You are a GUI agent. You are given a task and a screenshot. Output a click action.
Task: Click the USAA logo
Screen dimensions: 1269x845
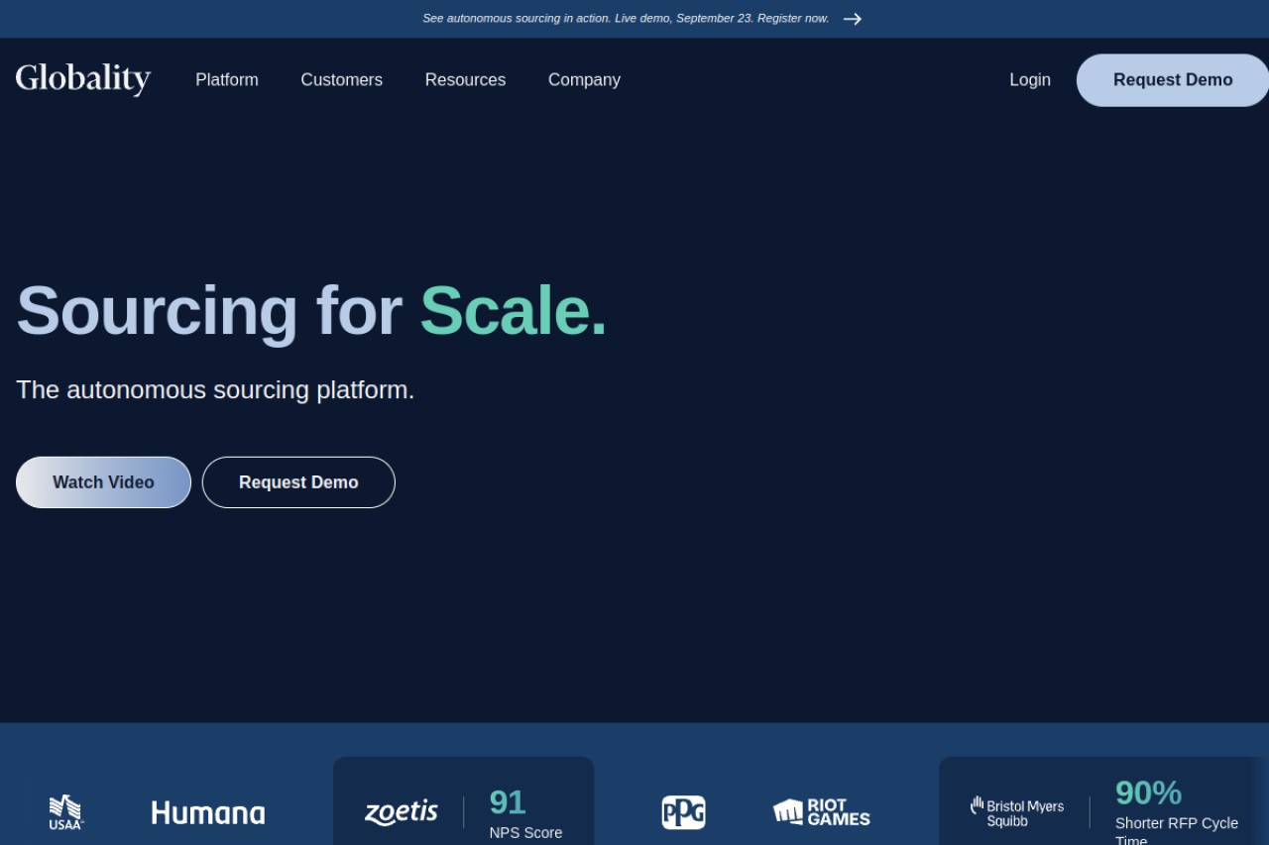pos(66,811)
